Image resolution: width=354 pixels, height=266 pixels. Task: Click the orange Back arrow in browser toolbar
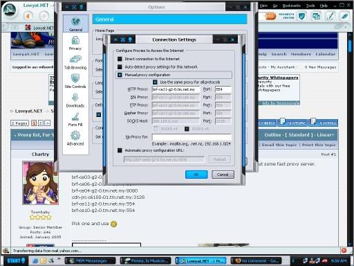[x=28, y=16]
